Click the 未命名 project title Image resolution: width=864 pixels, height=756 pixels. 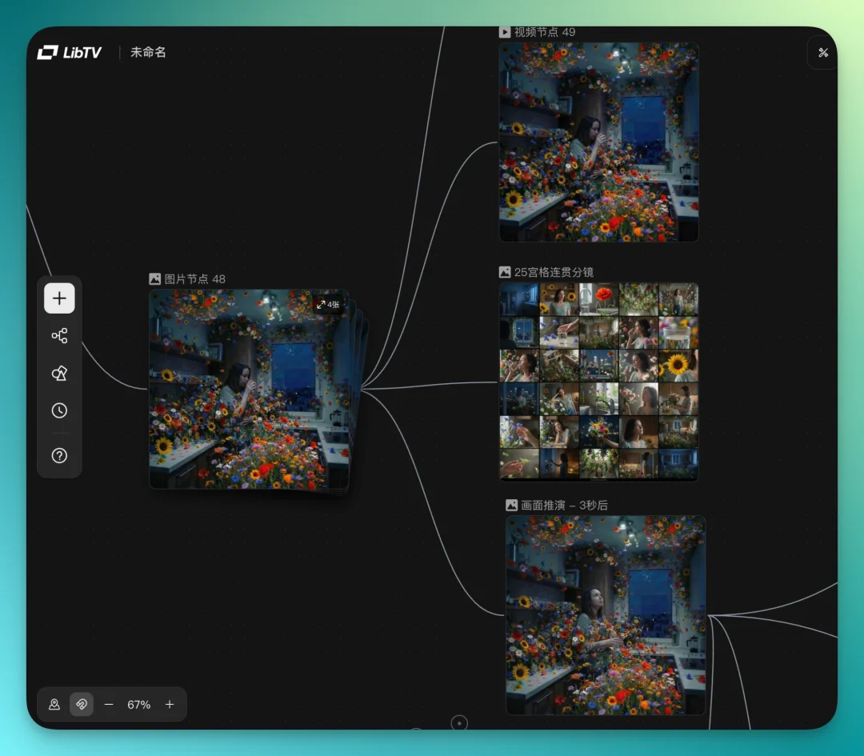pyautogui.click(x=148, y=53)
